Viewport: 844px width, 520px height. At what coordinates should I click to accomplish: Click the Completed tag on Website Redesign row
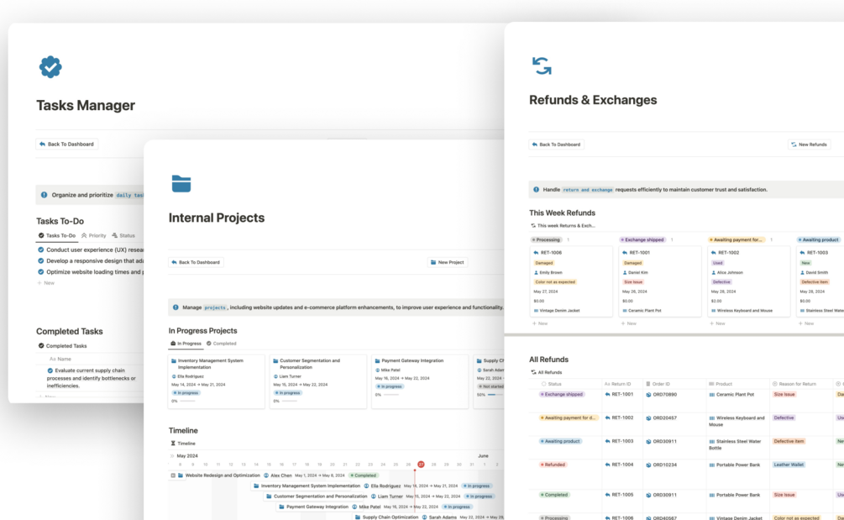pyautogui.click(x=364, y=475)
